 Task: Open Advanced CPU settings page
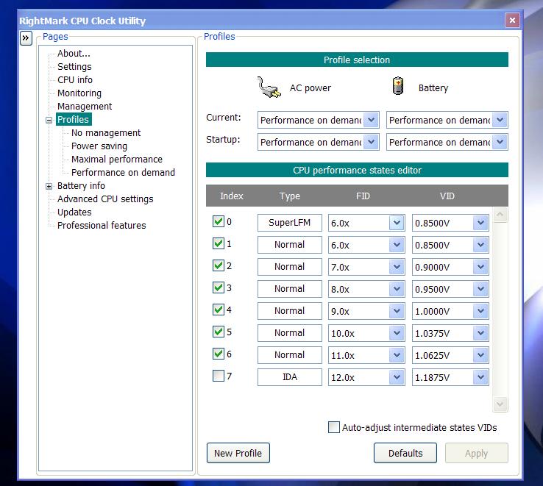(105, 199)
